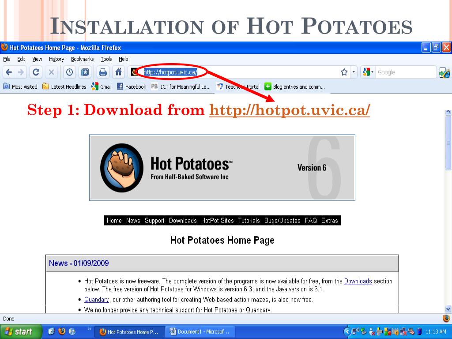Open Extras in site navigation
This screenshot has height=339, width=452.
pyautogui.click(x=329, y=221)
